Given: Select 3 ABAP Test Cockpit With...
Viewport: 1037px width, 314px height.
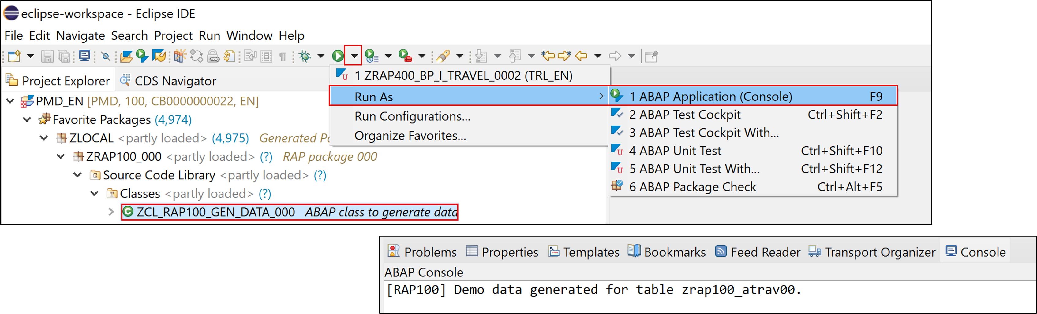Looking at the screenshot, I should [753, 133].
